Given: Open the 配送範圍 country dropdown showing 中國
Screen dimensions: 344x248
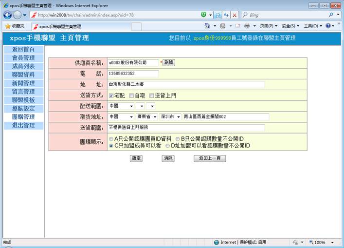Looking at the screenshot, I should (x=121, y=106).
